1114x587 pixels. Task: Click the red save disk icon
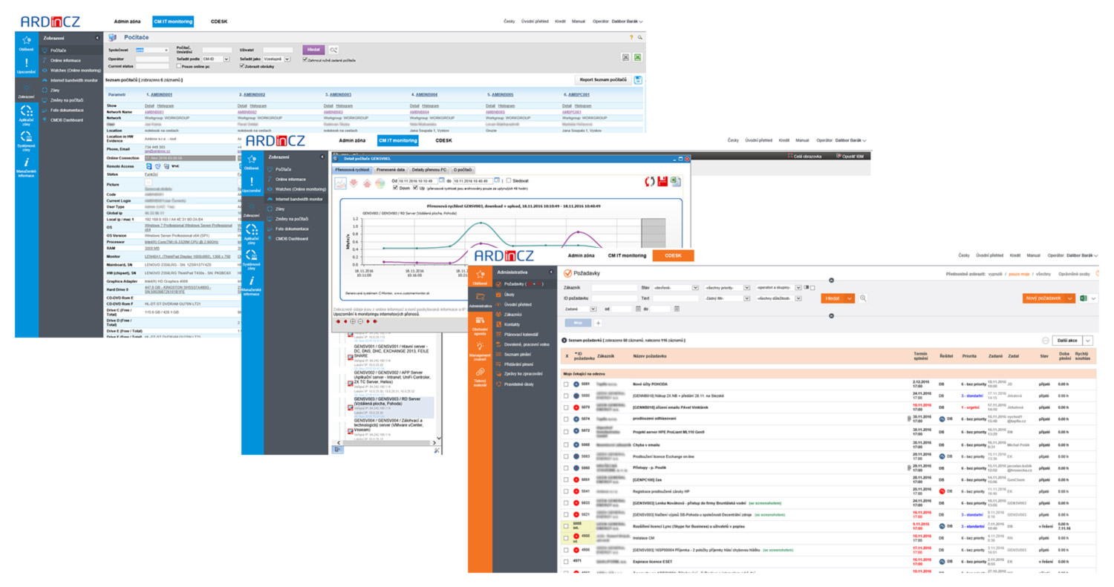[x=662, y=181]
